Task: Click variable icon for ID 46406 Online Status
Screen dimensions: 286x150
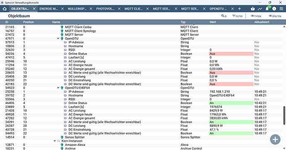Action: [x=65, y=103]
